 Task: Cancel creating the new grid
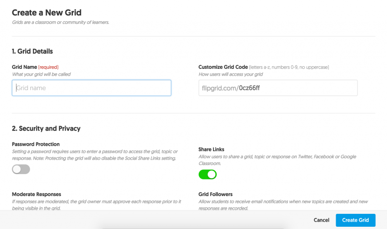pyautogui.click(x=321, y=220)
